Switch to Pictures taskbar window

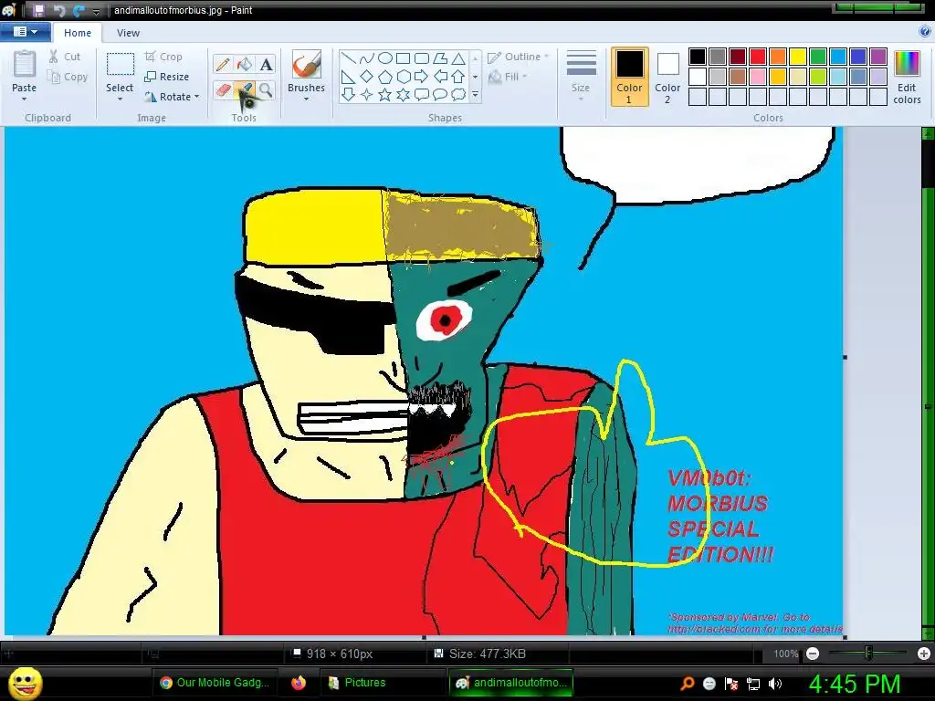[358, 683]
